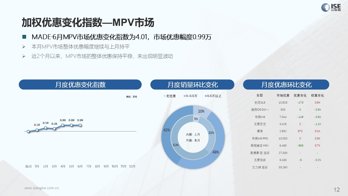The height and width of the screenshot is (196, 348).
Task: Click the inner ring 32% donut segment
Action: click(212, 133)
